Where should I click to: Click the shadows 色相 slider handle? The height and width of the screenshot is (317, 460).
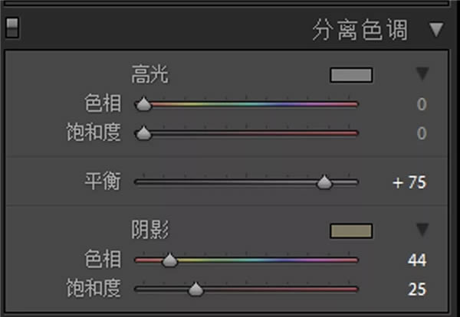[x=170, y=261]
